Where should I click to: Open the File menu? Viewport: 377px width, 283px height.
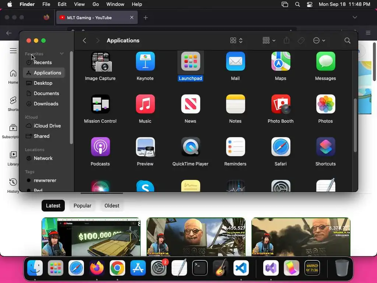[46, 4]
